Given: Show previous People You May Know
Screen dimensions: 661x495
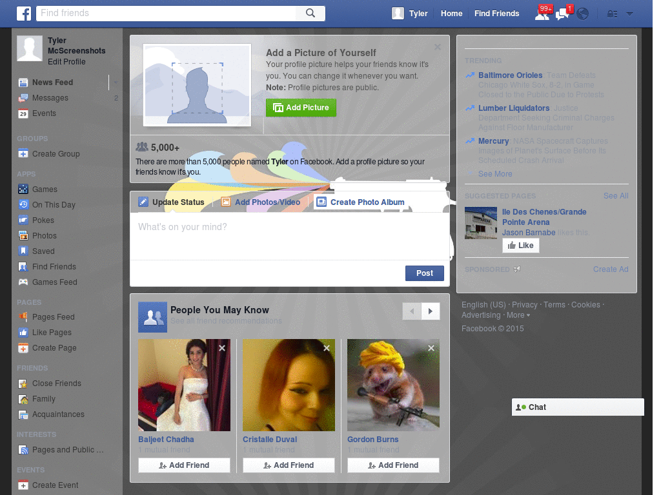Looking at the screenshot, I should (x=412, y=311).
